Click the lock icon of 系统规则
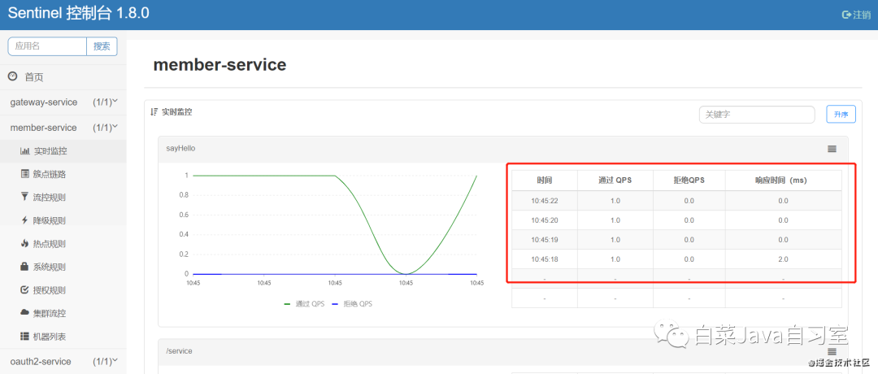Image resolution: width=878 pixels, height=374 pixels. [x=24, y=267]
